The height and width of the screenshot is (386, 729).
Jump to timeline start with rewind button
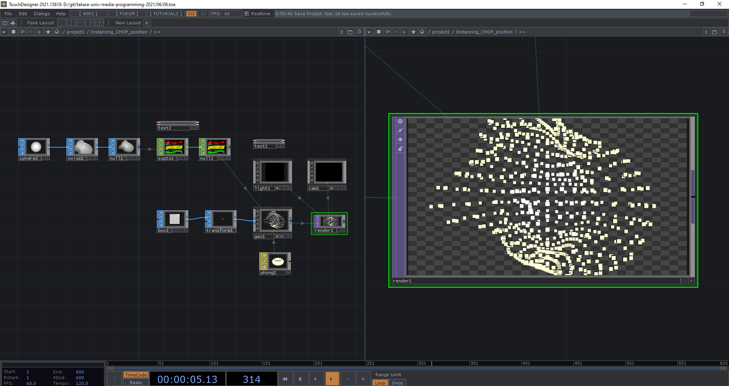tap(285, 379)
